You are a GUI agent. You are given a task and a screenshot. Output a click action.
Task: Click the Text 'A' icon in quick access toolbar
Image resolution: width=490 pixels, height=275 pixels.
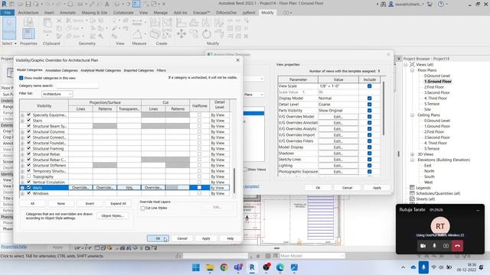[107, 4]
